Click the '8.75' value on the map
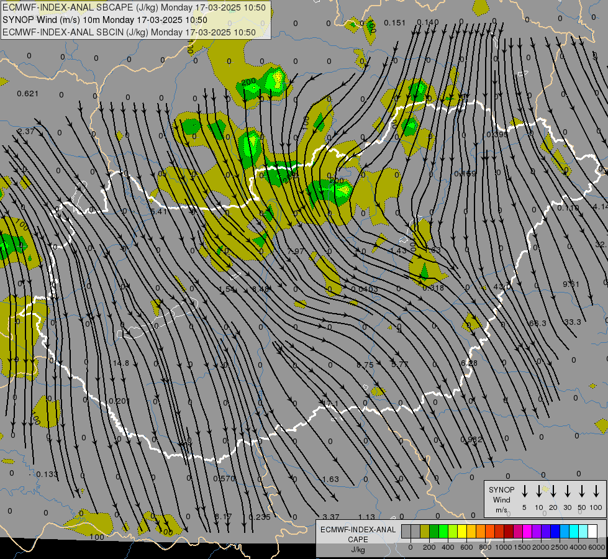This screenshot has height=559, width=608. pos(365,365)
